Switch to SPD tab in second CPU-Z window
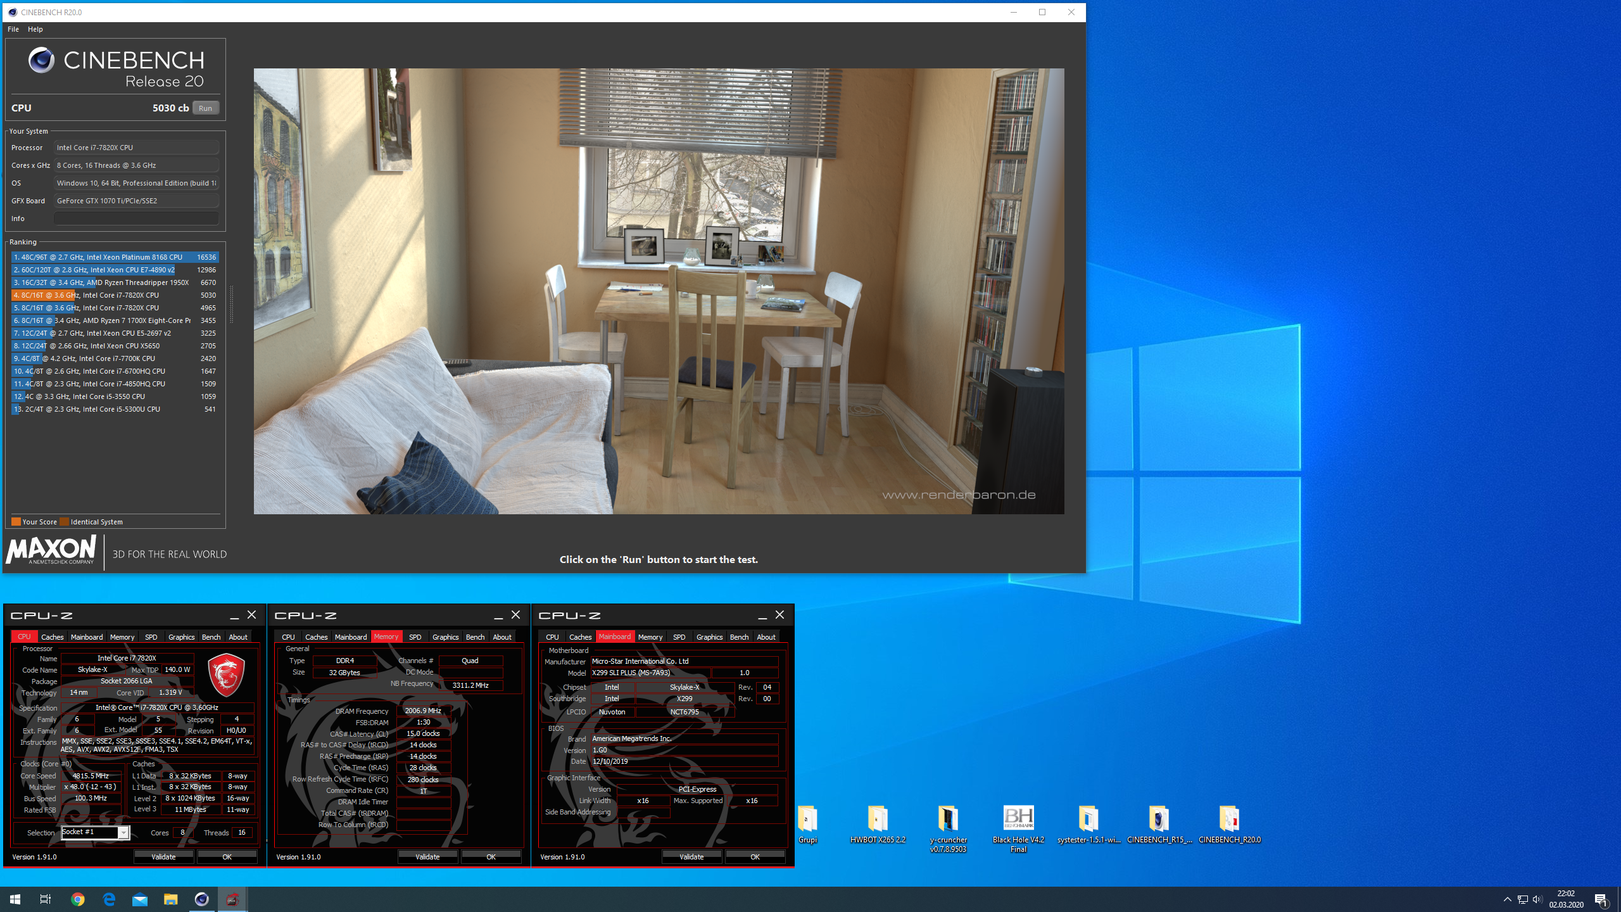This screenshot has height=912, width=1621. click(415, 636)
